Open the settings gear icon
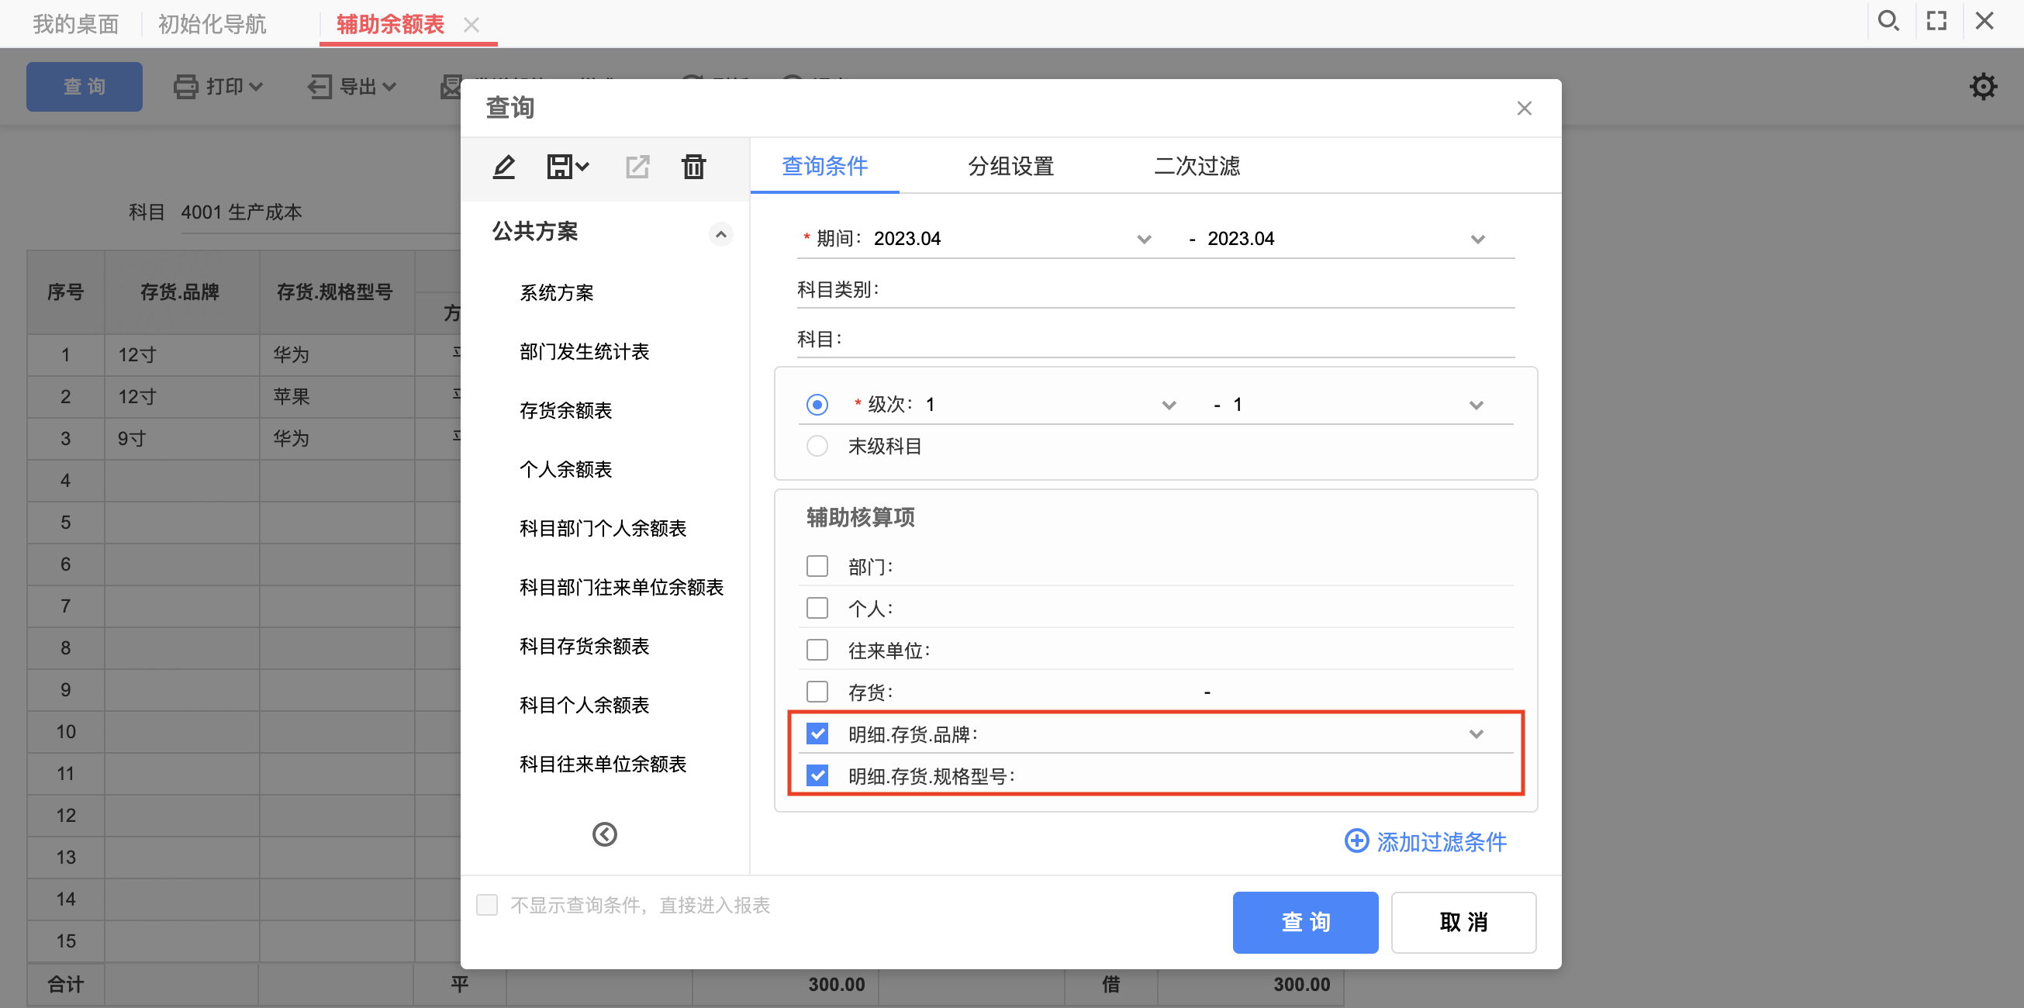Viewport: 2024px width, 1008px height. 1982,86
